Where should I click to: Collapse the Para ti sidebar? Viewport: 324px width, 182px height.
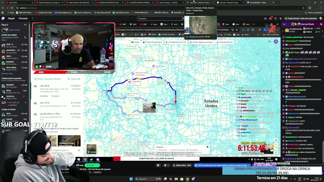25,25
